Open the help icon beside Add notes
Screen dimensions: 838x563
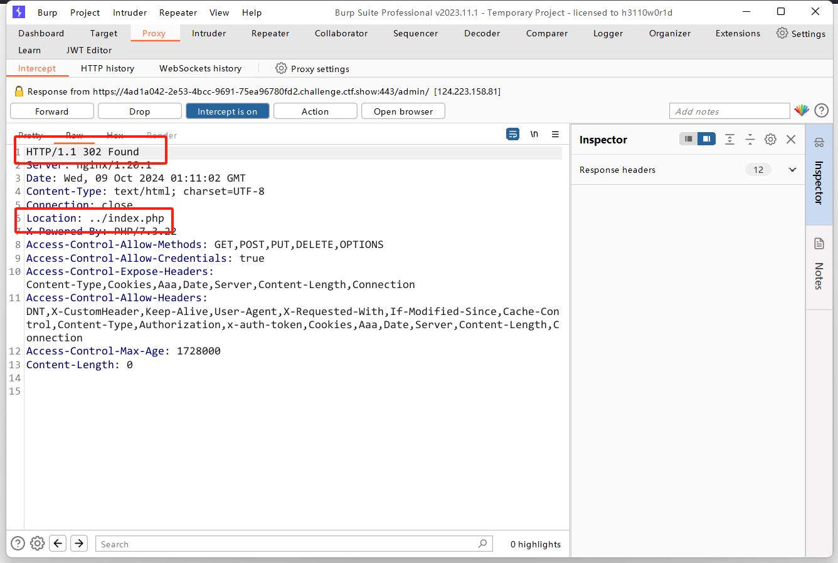(x=822, y=111)
